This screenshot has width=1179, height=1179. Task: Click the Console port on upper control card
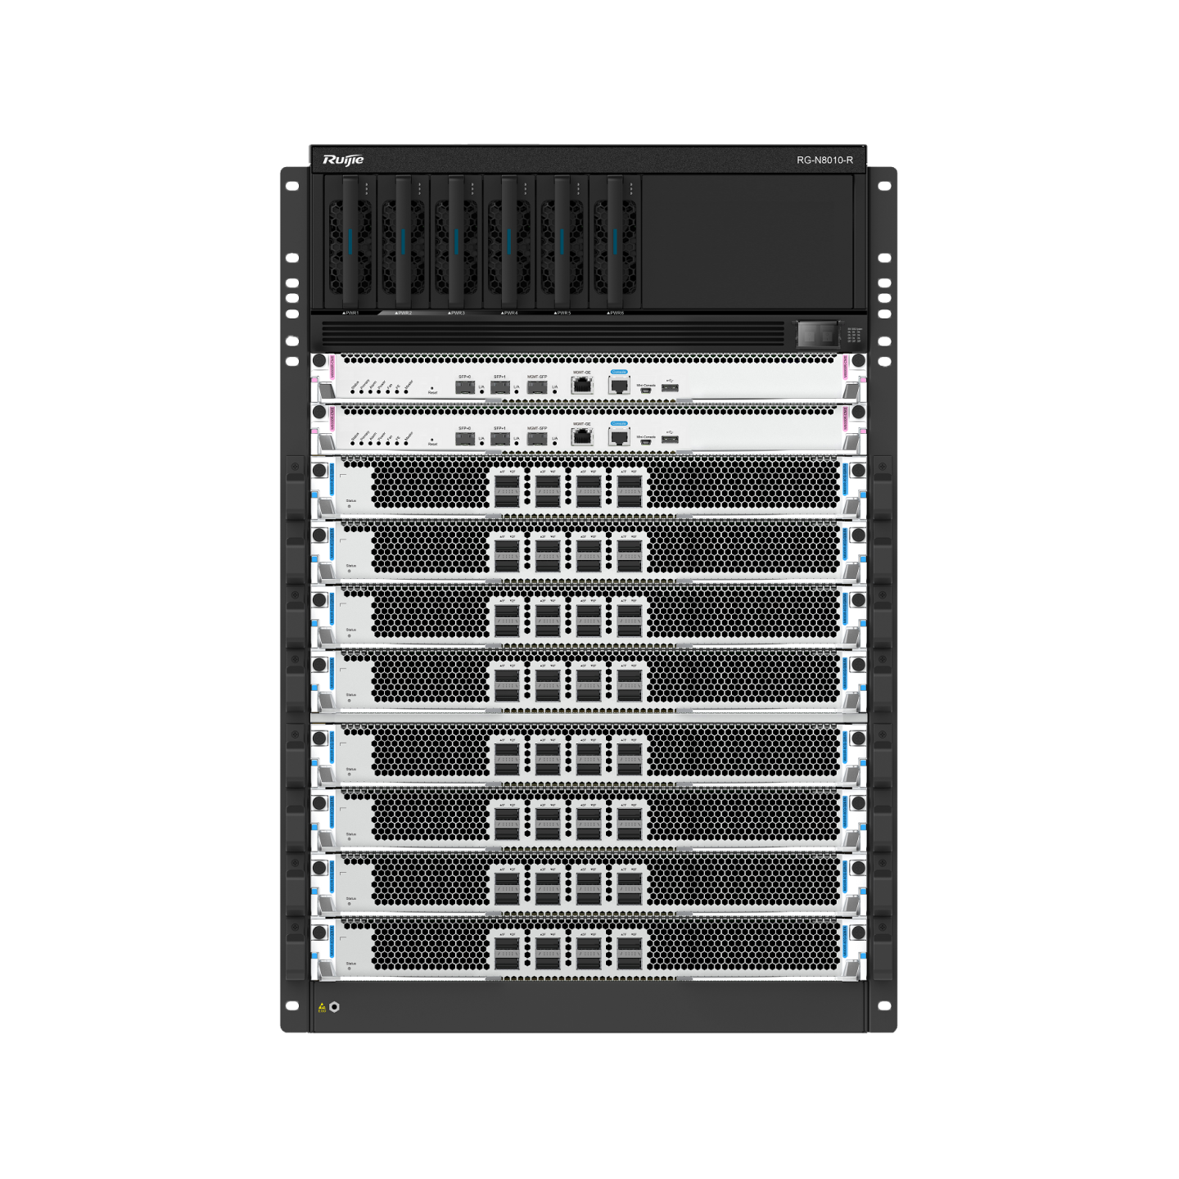[x=619, y=386]
